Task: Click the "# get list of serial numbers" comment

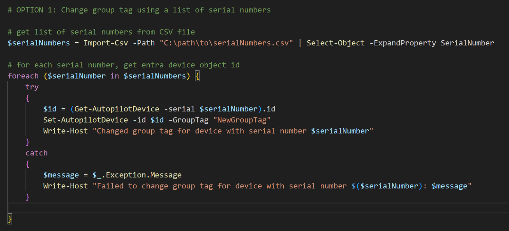Action: (101, 32)
